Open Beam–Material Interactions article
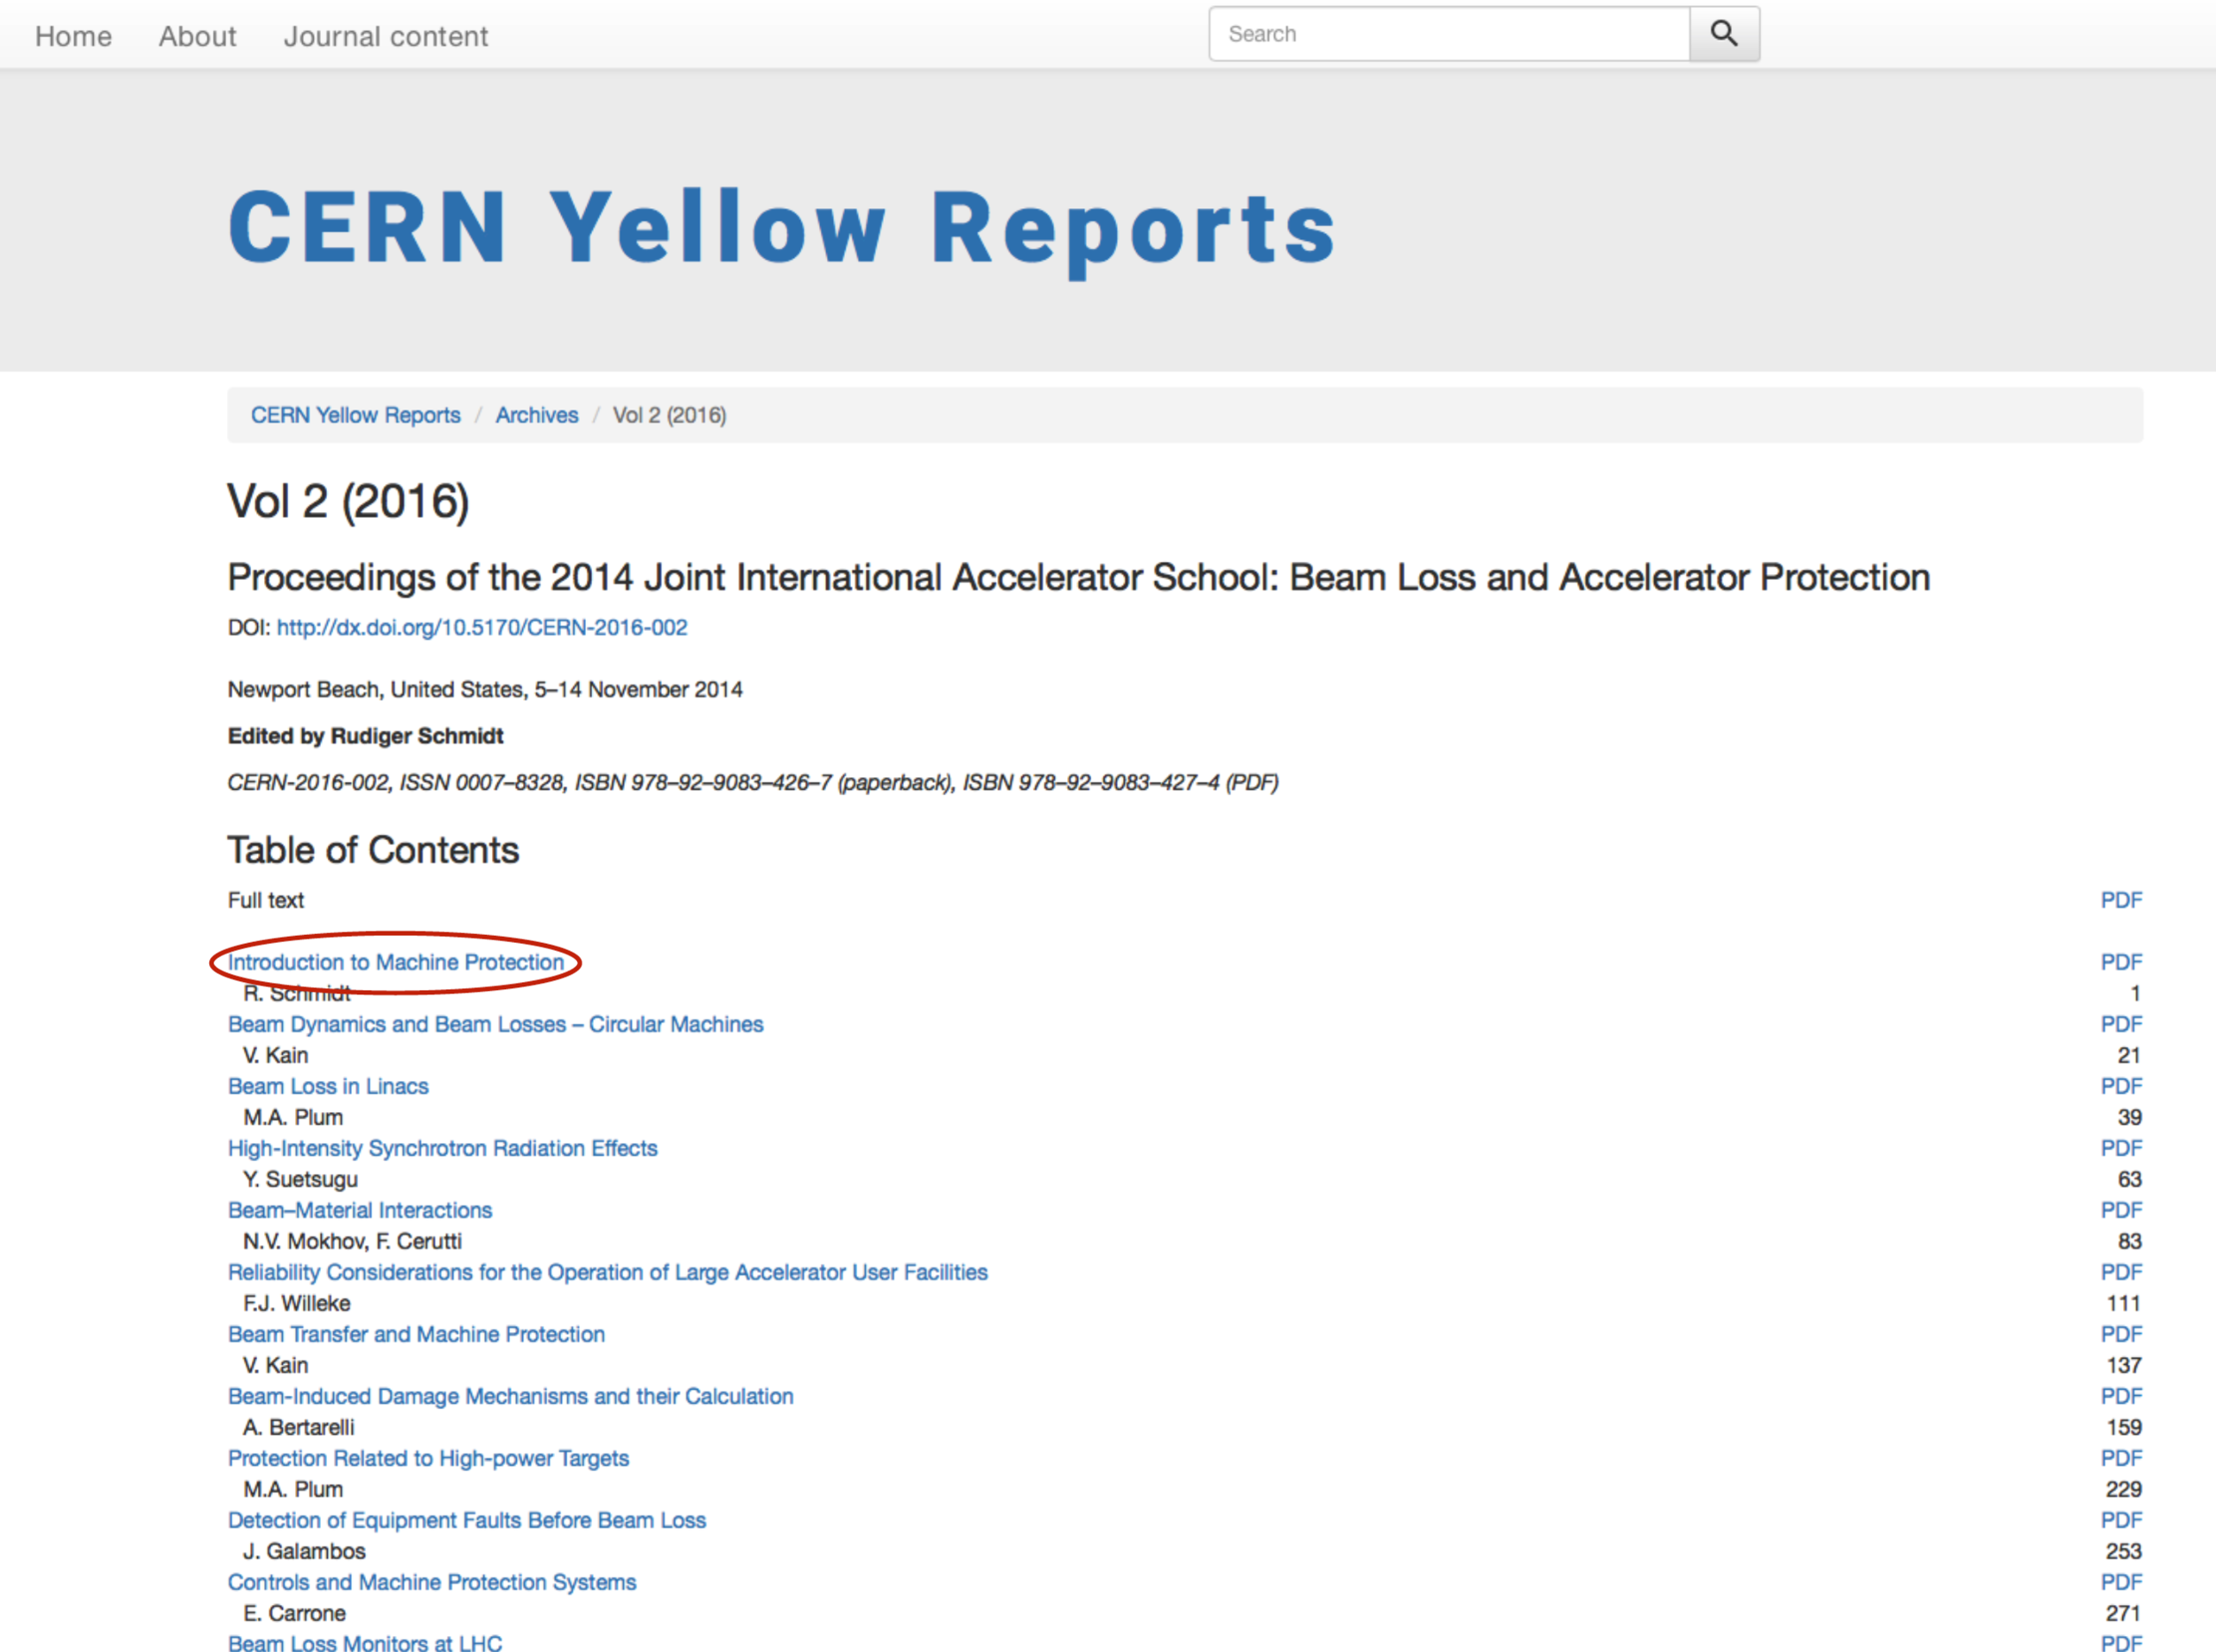2216x1652 pixels. [360, 1210]
